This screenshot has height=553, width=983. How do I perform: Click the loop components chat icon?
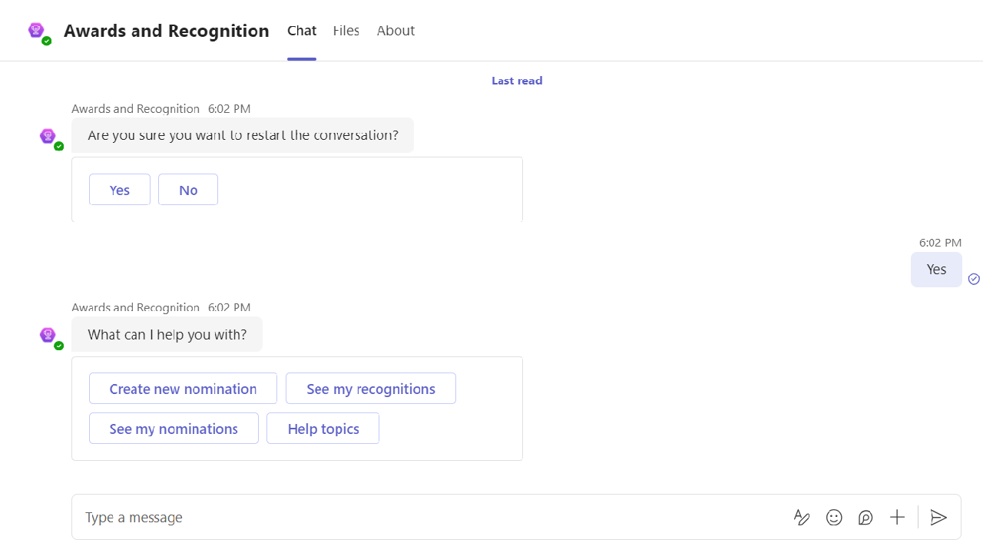[866, 518]
